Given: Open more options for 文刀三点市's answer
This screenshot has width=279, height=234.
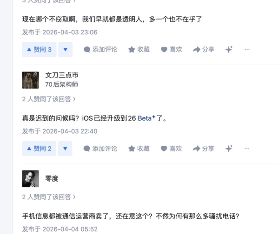Looking at the screenshot, I should coord(247,149).
